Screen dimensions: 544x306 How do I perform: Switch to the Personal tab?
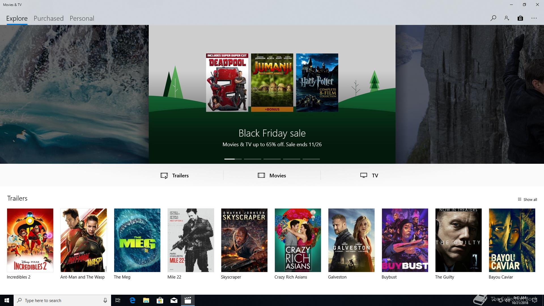click(82, 18)
